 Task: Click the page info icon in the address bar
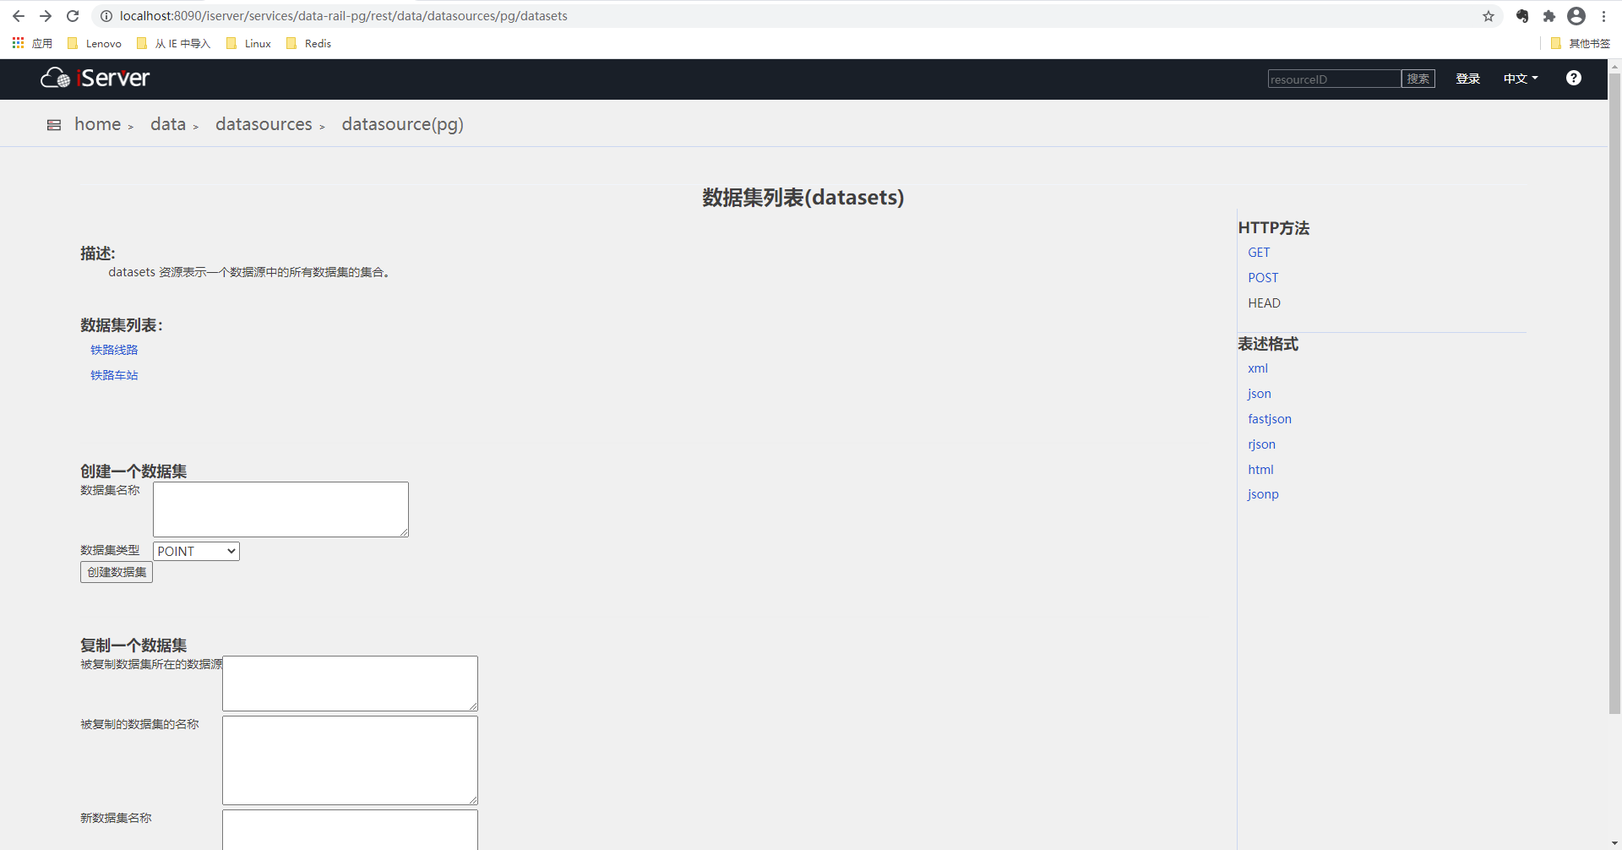tap(106, 15)
